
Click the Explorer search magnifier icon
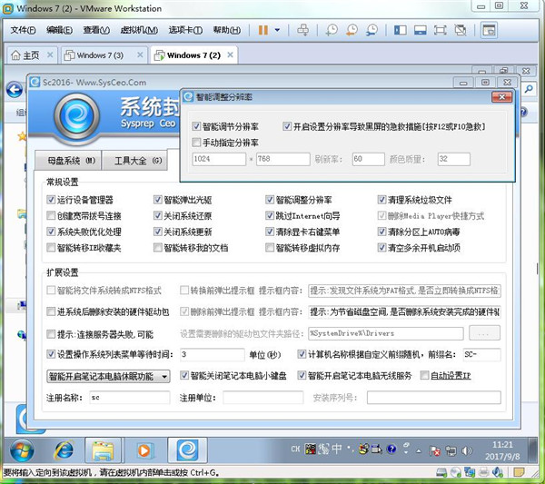529,89
